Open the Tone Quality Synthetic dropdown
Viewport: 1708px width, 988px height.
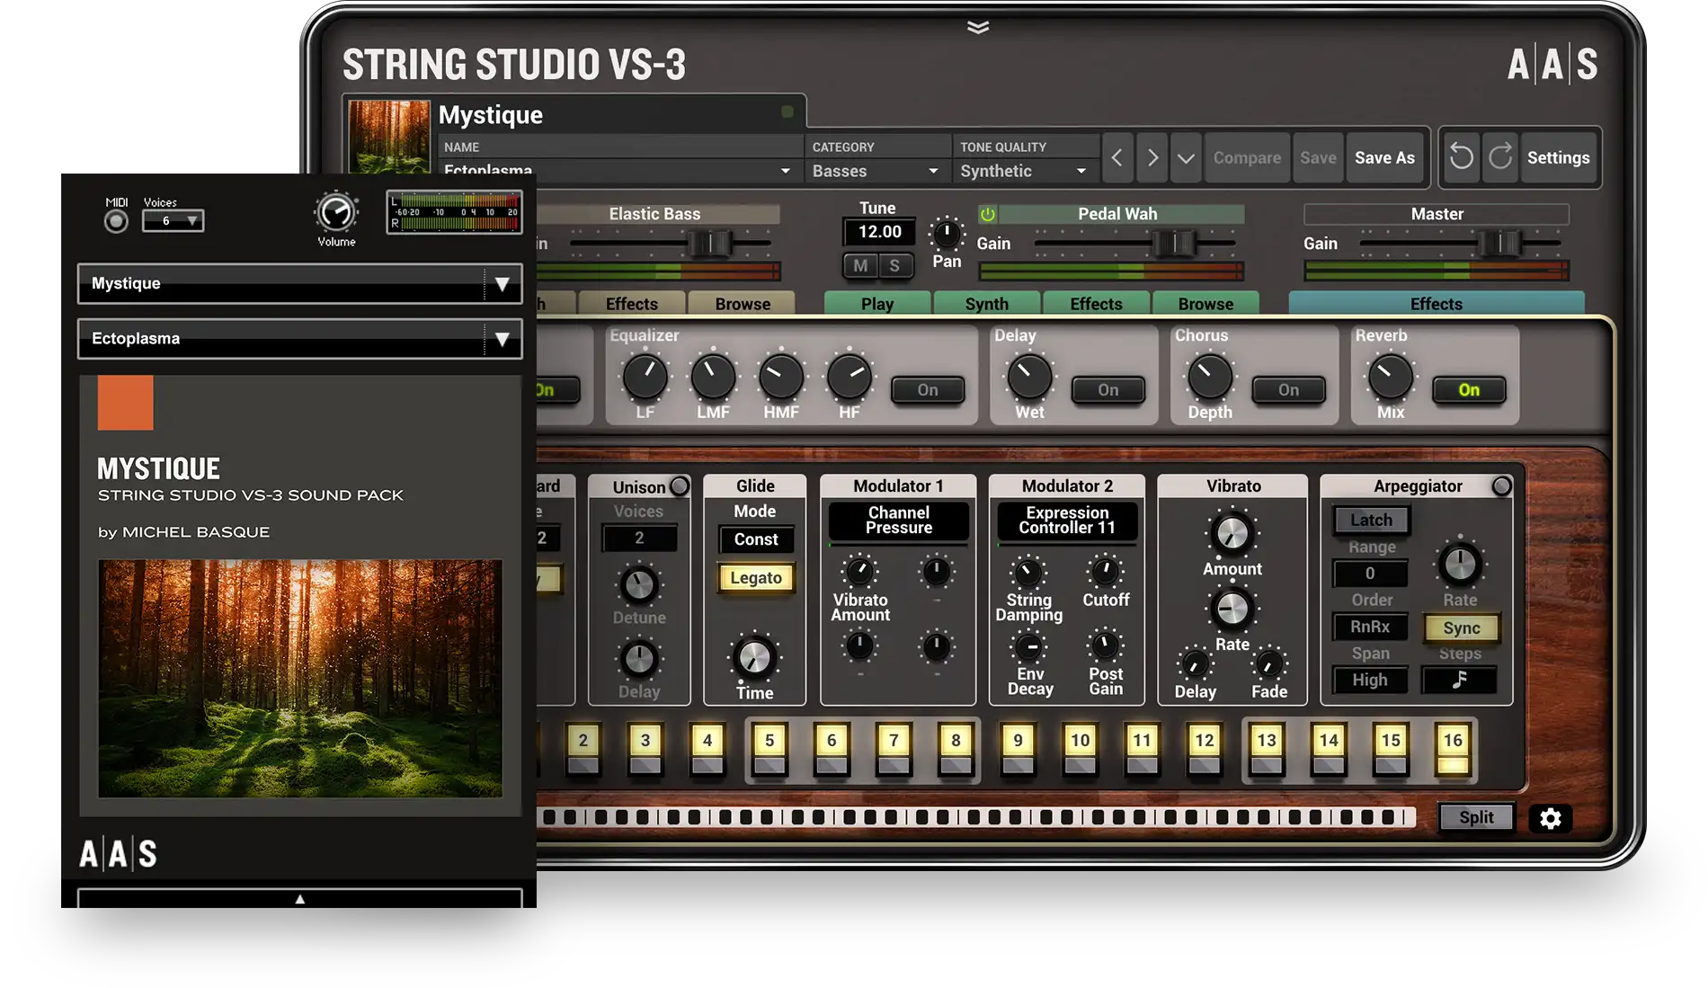coord(1024,171)
